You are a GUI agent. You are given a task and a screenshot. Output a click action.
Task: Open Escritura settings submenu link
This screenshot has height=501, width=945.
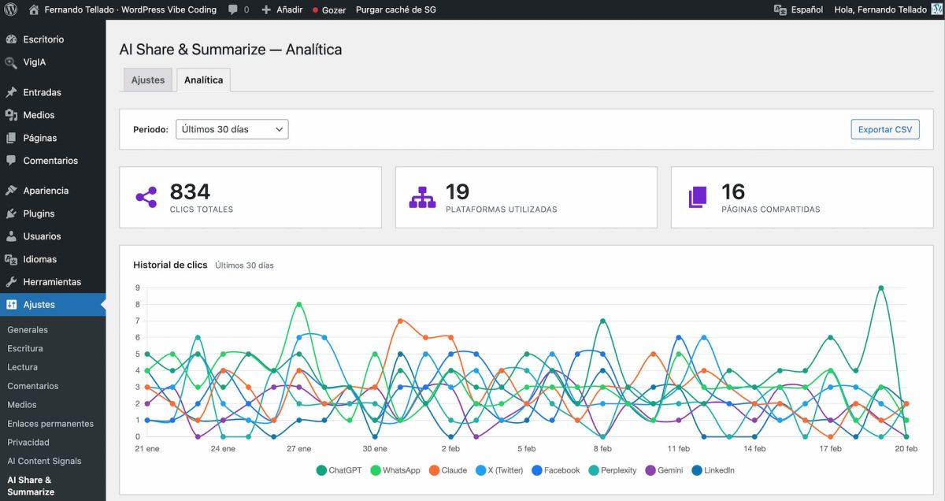point(25,348)
